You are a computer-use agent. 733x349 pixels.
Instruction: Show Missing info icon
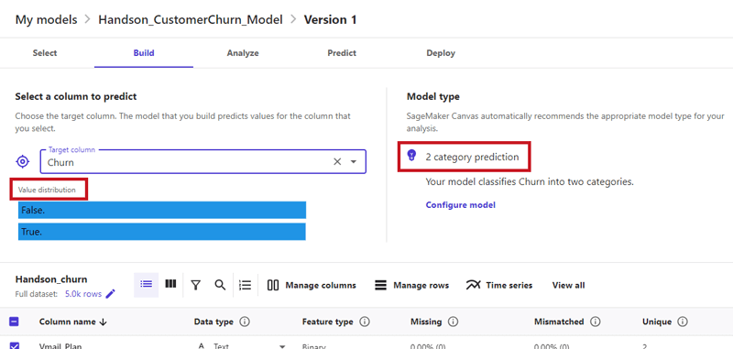453,322
